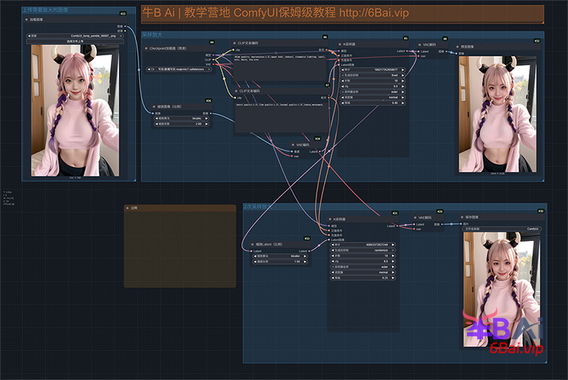The width and height of the screenshot is (568, 380).
Task: Click the Latent output socket of VAE编码
Action: click(x=319, y=152)
